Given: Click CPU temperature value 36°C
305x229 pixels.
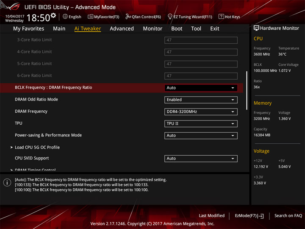Looking at the screenshot, I should pos(282,54).
